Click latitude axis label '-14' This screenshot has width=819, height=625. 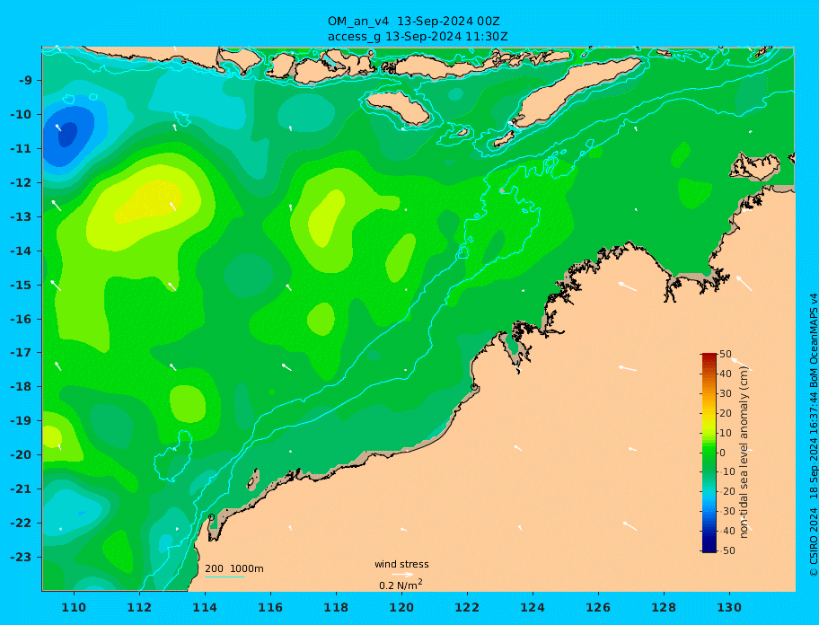click(x=21, y=251)
